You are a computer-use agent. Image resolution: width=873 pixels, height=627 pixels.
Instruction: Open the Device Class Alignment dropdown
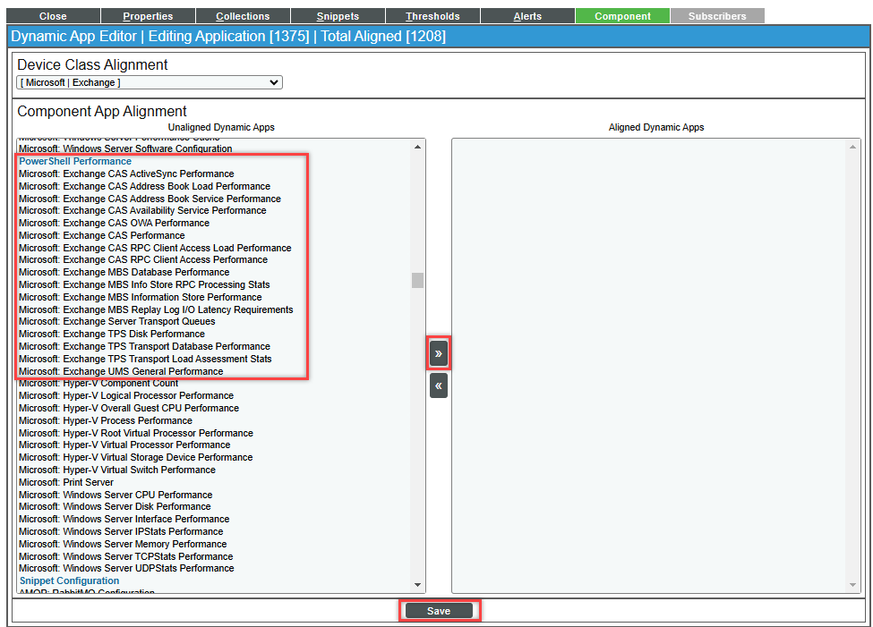(x=150, y=83)
